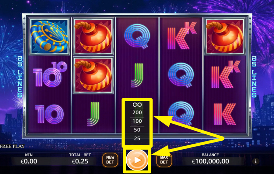Choose 25 autoplay spins
Viewport: 274px width, 174px height.
pyautogui.click(x=137, y=139)
